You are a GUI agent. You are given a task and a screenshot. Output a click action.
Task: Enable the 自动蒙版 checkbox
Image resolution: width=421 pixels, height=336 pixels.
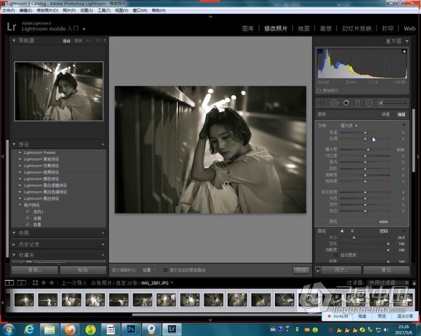click(336, 255)
